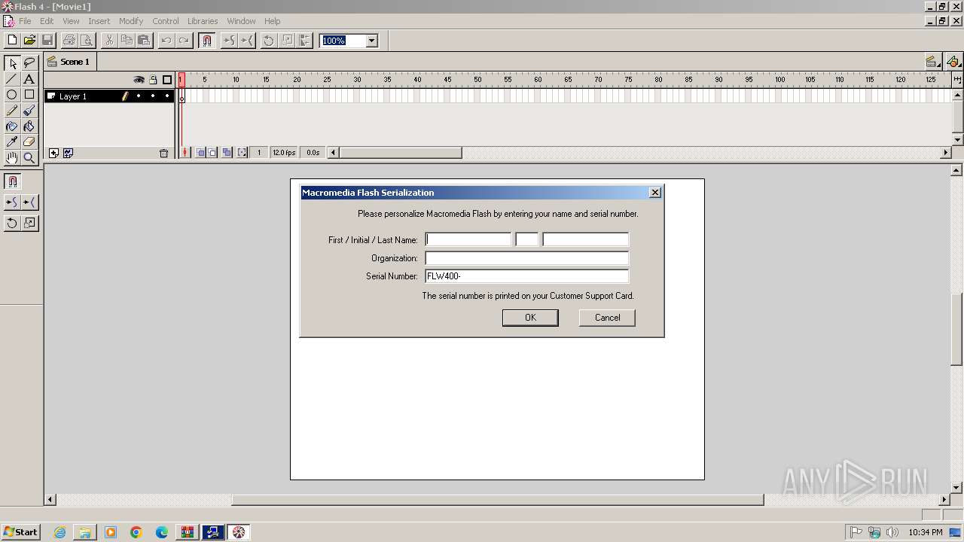This screenshot has height=542, width=964.
Task: Select the Lasso tool
Action: 29,63
